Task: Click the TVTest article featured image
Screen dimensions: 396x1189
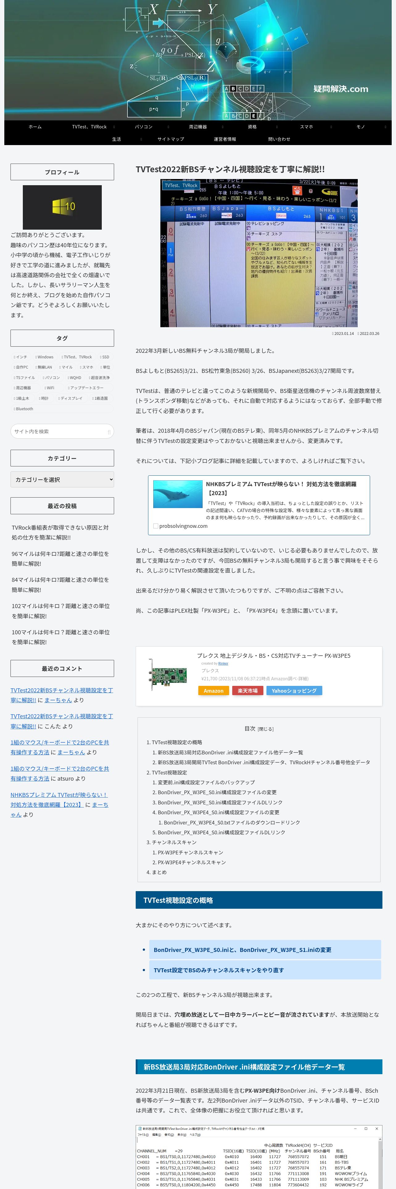Action: (x=259, y=253)
